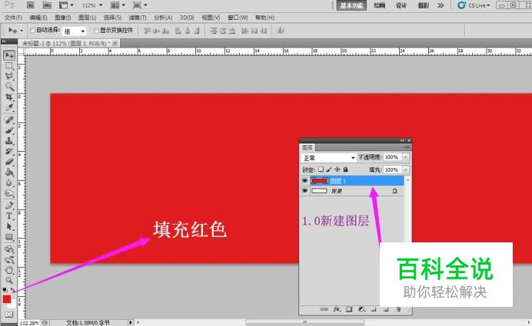
Task: Select the Clone Stamp tool
Action: click(9, 141)
